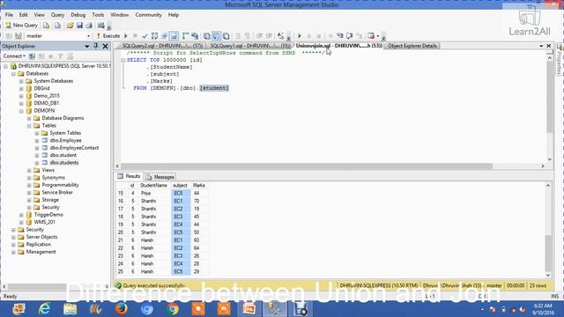Click Connect Object Explorer icon
This screenshot has height=317, width=564.
(x=32, y=56)
